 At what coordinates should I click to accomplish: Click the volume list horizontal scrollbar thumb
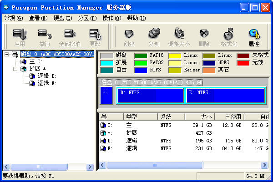pos(155,165)
